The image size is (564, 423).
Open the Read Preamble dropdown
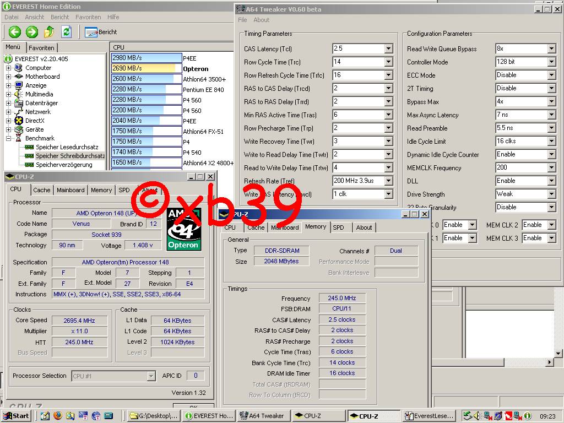[x=551, y=128]
